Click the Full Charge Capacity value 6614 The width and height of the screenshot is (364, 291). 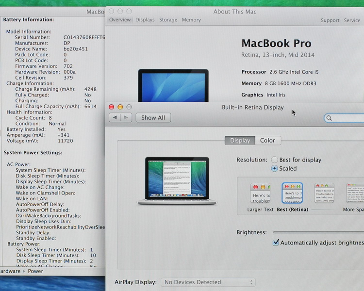pyautogui.click(x=90, y=107)
